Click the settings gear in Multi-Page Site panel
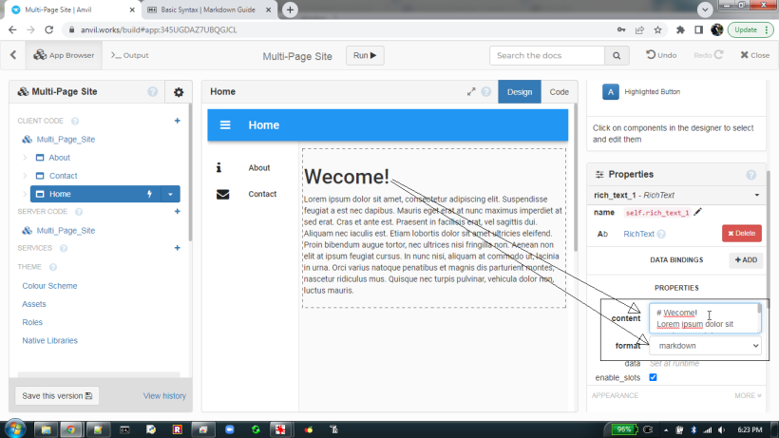 click(x=178, y=92)
